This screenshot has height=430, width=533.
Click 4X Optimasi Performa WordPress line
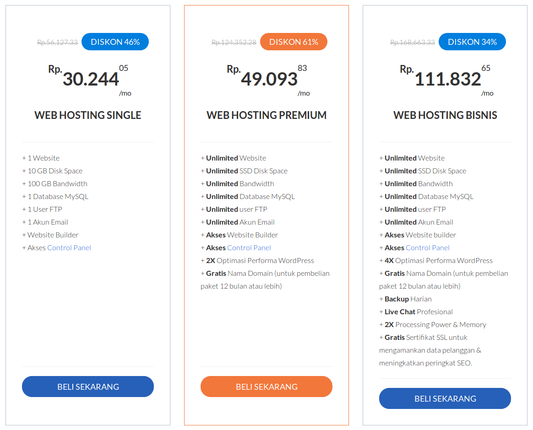[x=436, y=261]
